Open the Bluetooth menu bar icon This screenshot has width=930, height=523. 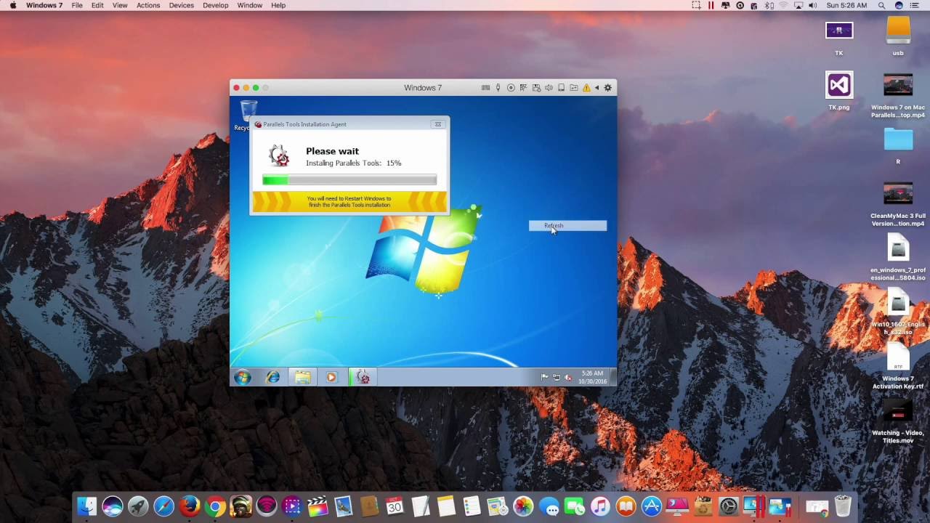(769, 5)
